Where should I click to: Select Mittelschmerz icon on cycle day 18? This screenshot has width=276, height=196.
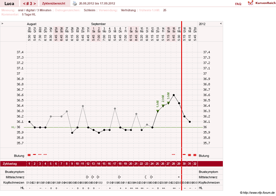coord(120,177)
